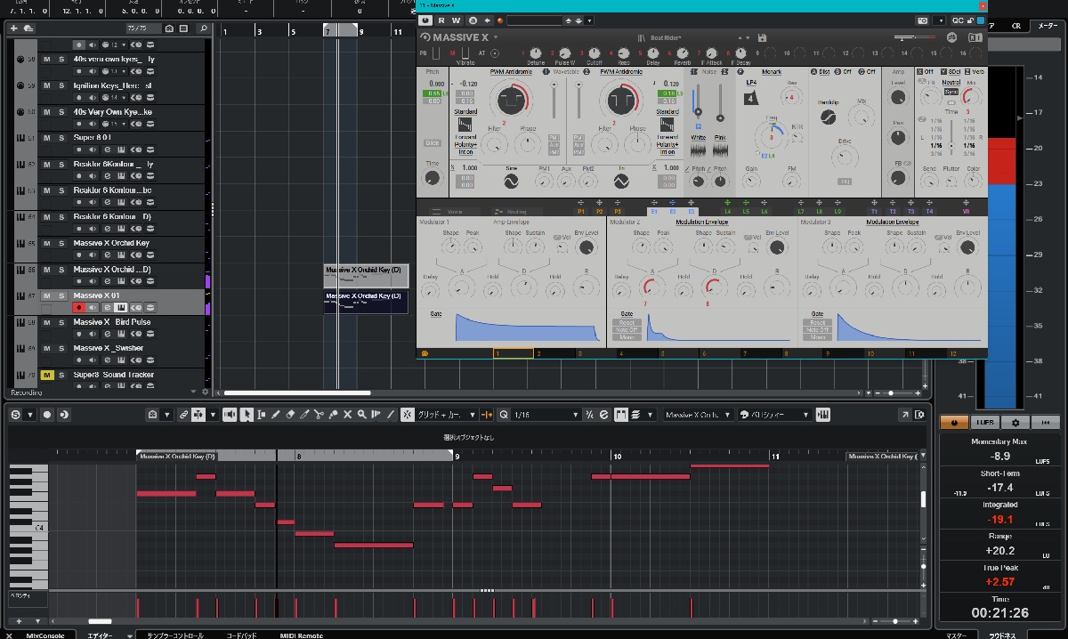Click the arrangement horizontal scrollbar
This screenshot has width=1068, height=639.
click(x=297, y=392)
